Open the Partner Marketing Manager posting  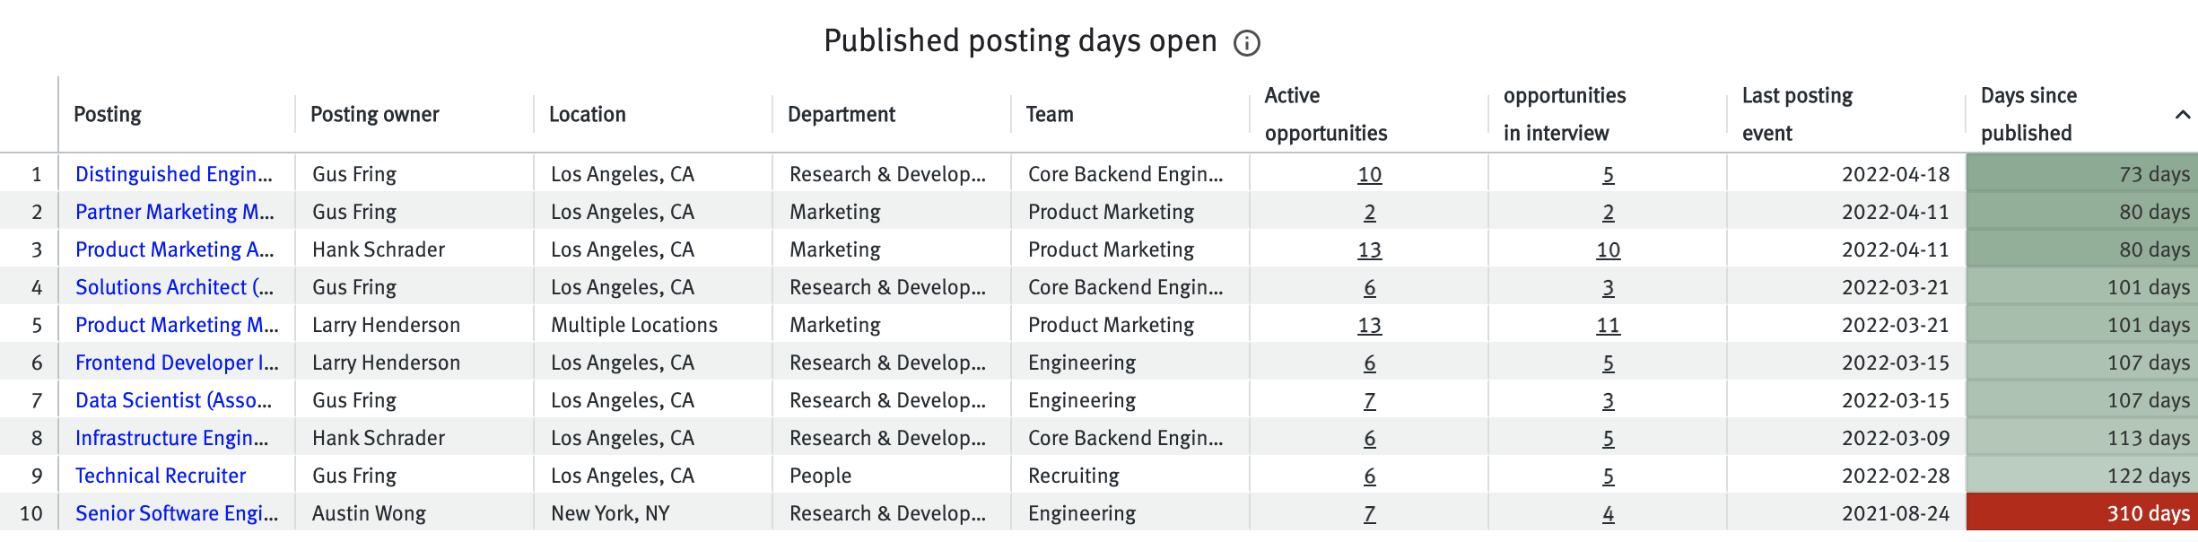pos(176,212)
